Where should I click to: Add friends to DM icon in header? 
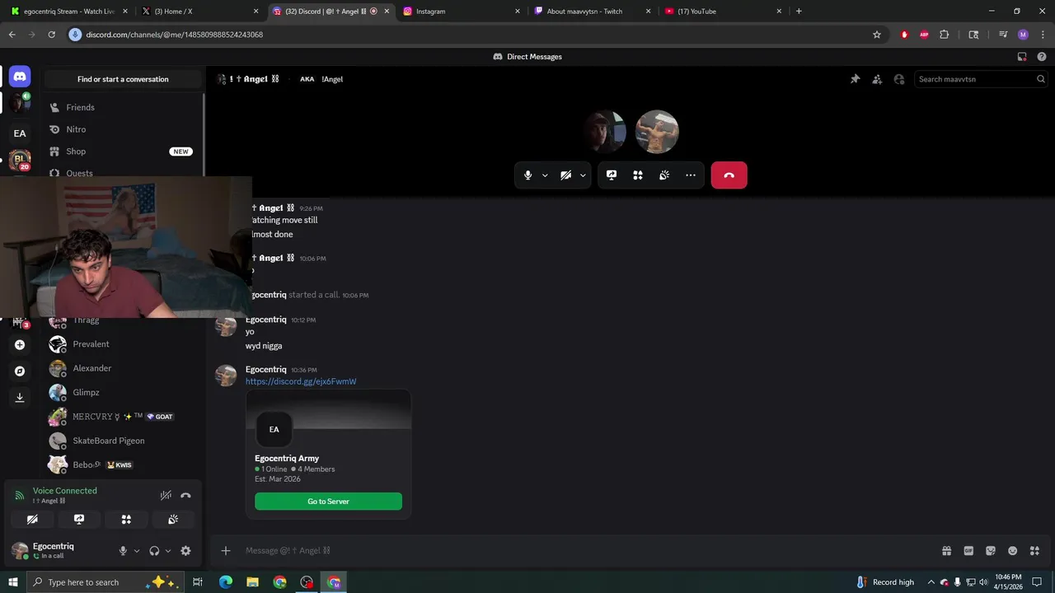(x=877, y=79)
